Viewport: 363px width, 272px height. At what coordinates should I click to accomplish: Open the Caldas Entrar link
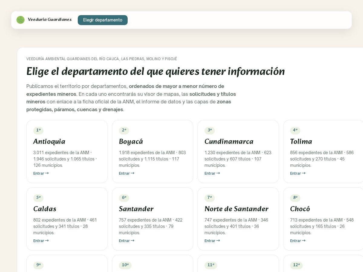point(41,241)
